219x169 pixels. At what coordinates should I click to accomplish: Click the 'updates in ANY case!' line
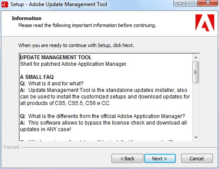45,129
